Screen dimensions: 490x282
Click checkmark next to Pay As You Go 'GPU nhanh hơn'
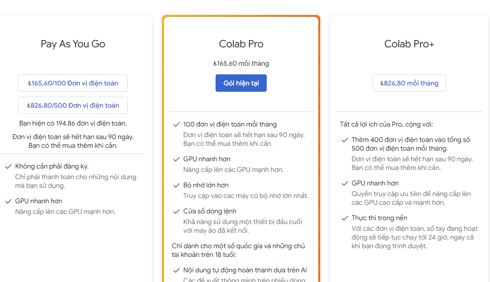8,201
